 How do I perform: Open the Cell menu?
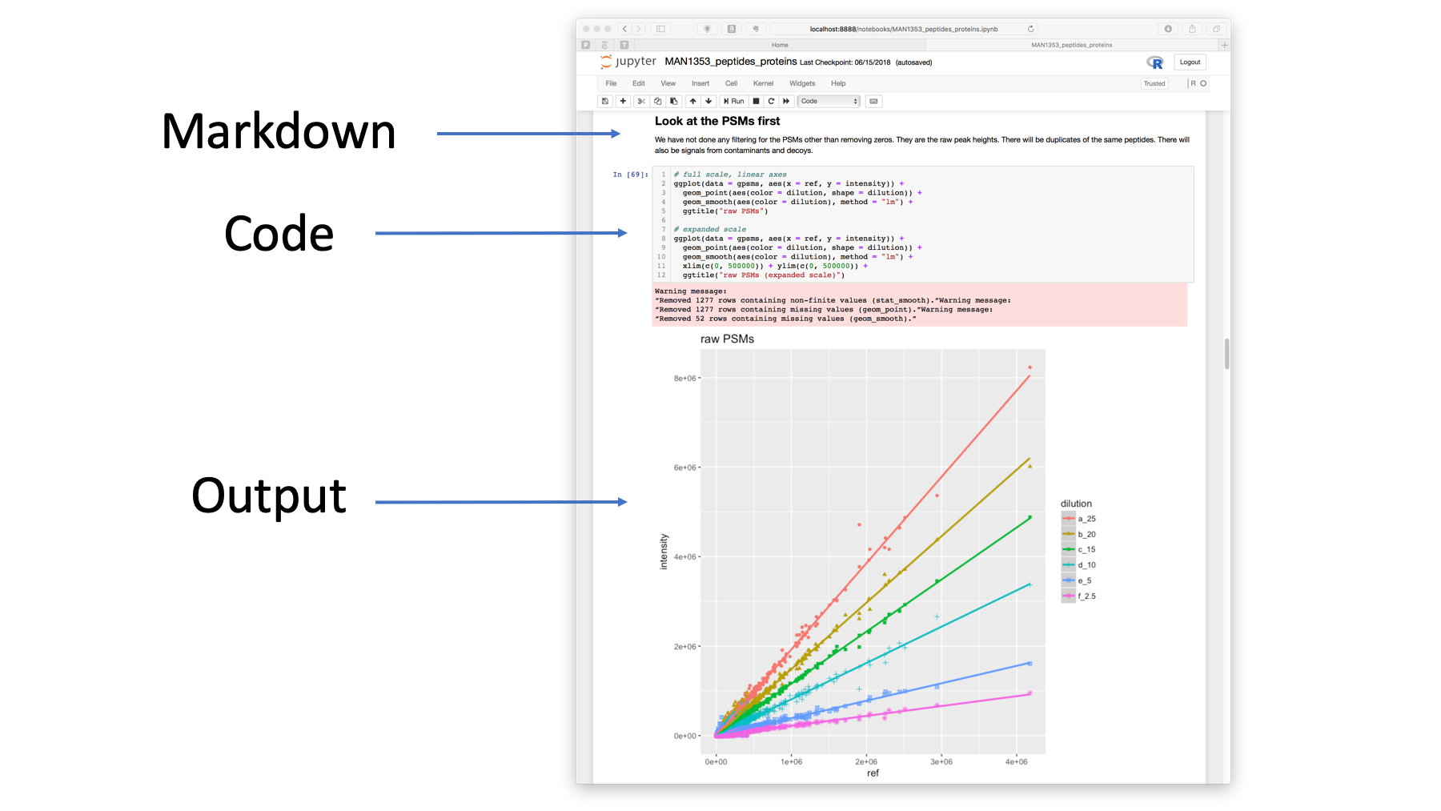tap(731, 83)
